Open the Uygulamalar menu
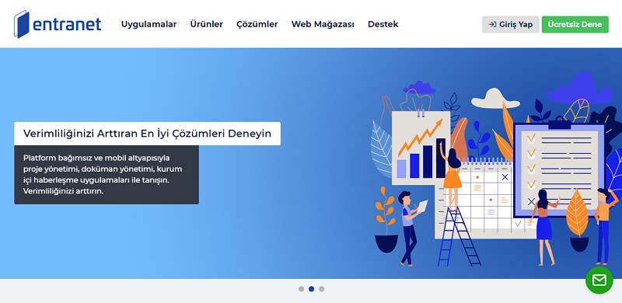This screenshot has width=622, height=303. coord(149,24)
